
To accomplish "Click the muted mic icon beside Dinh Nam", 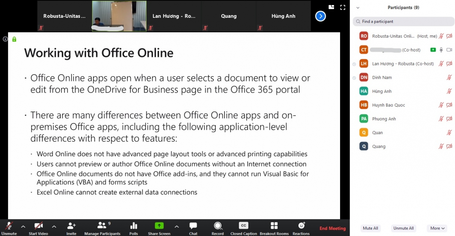I will click(x=449, y=77).
